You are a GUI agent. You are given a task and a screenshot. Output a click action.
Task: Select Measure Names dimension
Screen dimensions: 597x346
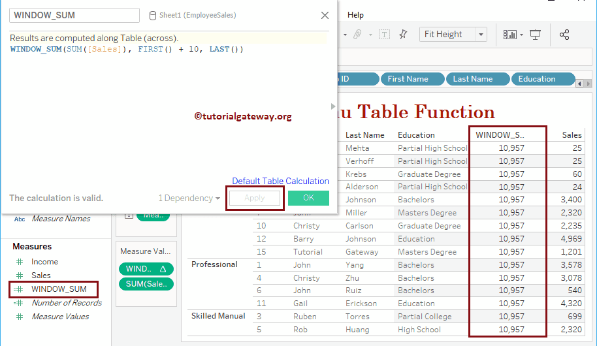tap(61, 219)
